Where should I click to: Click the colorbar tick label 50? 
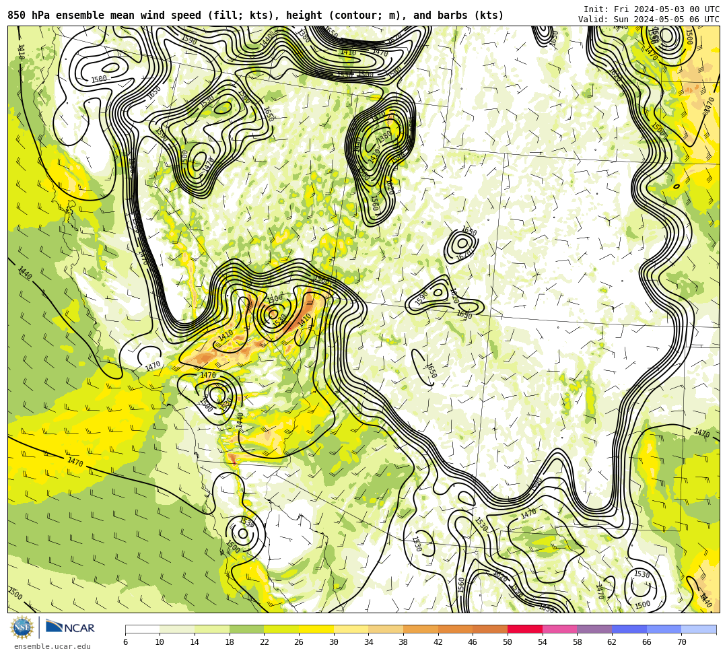[508, 642]
